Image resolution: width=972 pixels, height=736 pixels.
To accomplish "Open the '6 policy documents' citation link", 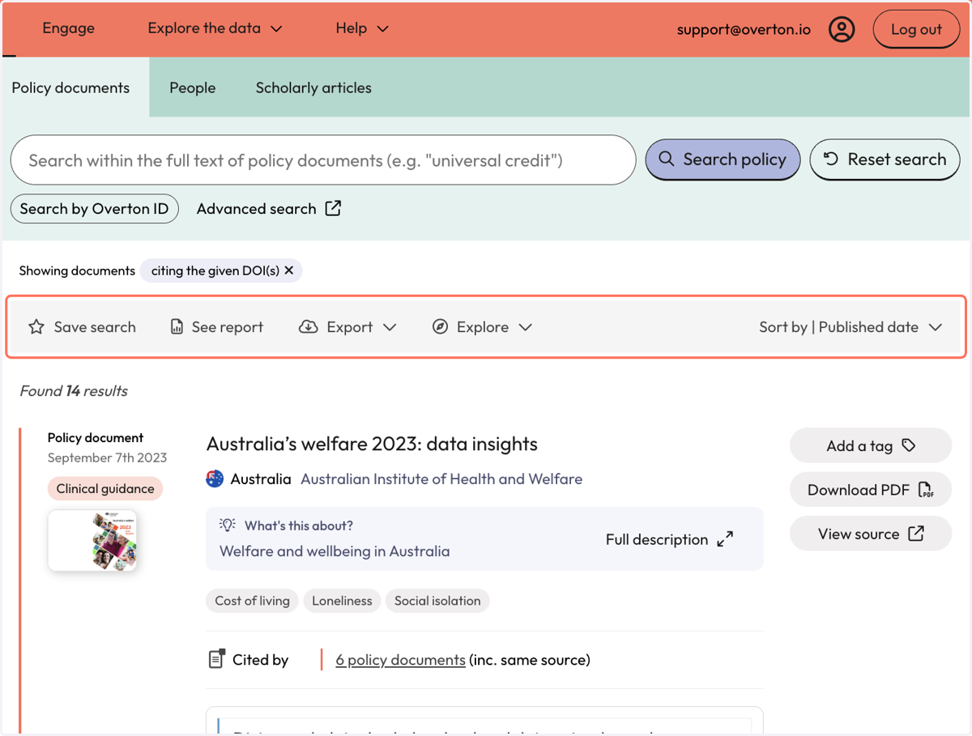I will pyautogui.click(x=400, y=660).
